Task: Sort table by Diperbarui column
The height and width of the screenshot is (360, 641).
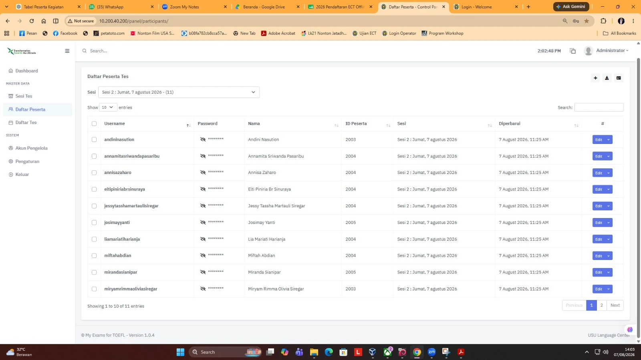Action: [538, 124]
